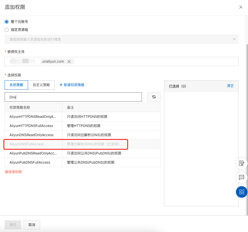The width and height of the screenshot is (248, 232).
Task: Open the floating feedback edit icon
Action: (241, 163)
